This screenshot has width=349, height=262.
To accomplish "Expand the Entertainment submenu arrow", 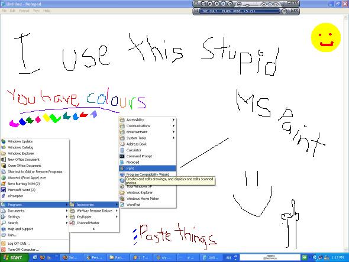I will tap(173, 132).
